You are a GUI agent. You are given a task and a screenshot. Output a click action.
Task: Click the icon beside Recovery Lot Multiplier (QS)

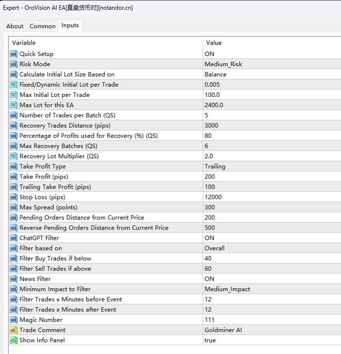tap(14, 156)
